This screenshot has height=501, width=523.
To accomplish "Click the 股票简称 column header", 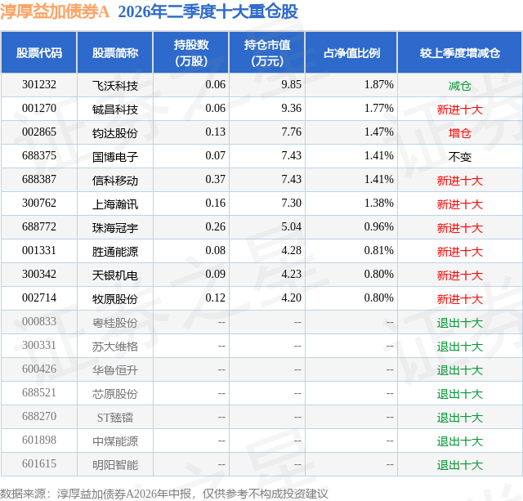I will (115, 52).
